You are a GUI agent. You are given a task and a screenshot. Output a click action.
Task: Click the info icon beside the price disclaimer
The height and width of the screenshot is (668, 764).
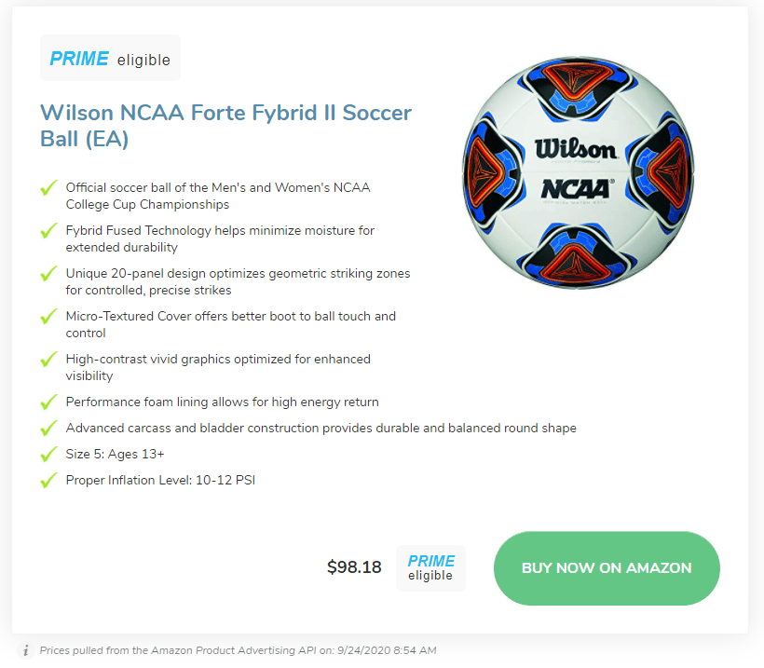[25, 650]
